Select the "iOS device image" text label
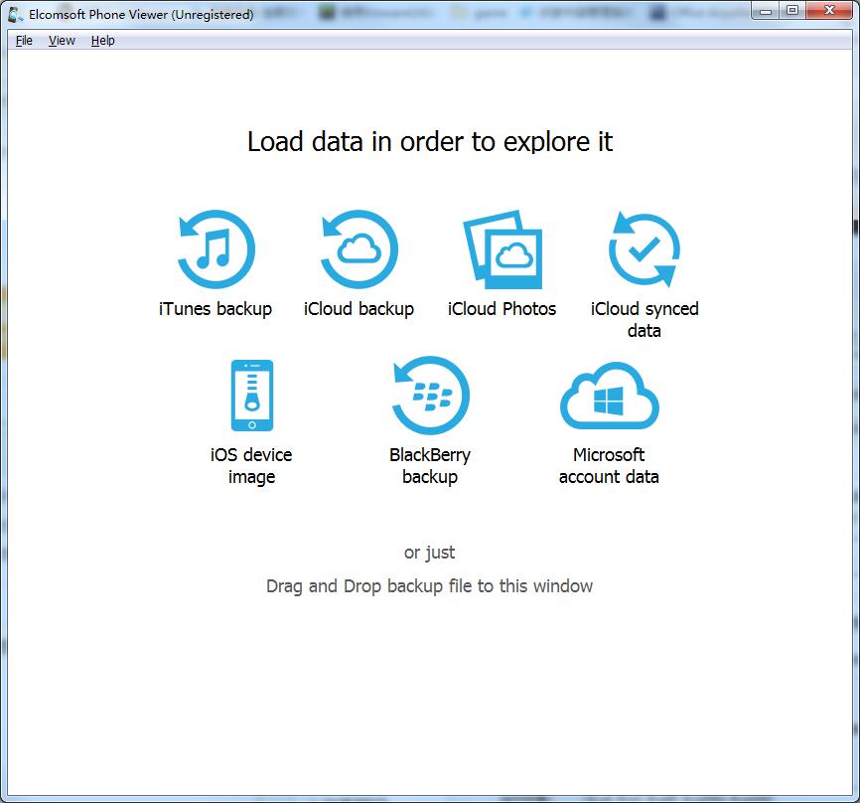 pos(251,466)
